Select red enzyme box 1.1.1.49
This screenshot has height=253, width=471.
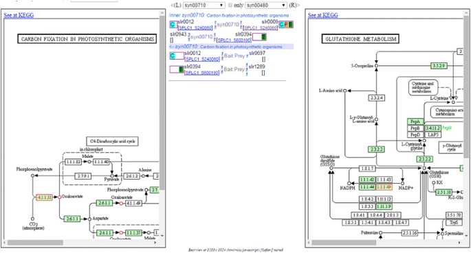click(384, 187)
